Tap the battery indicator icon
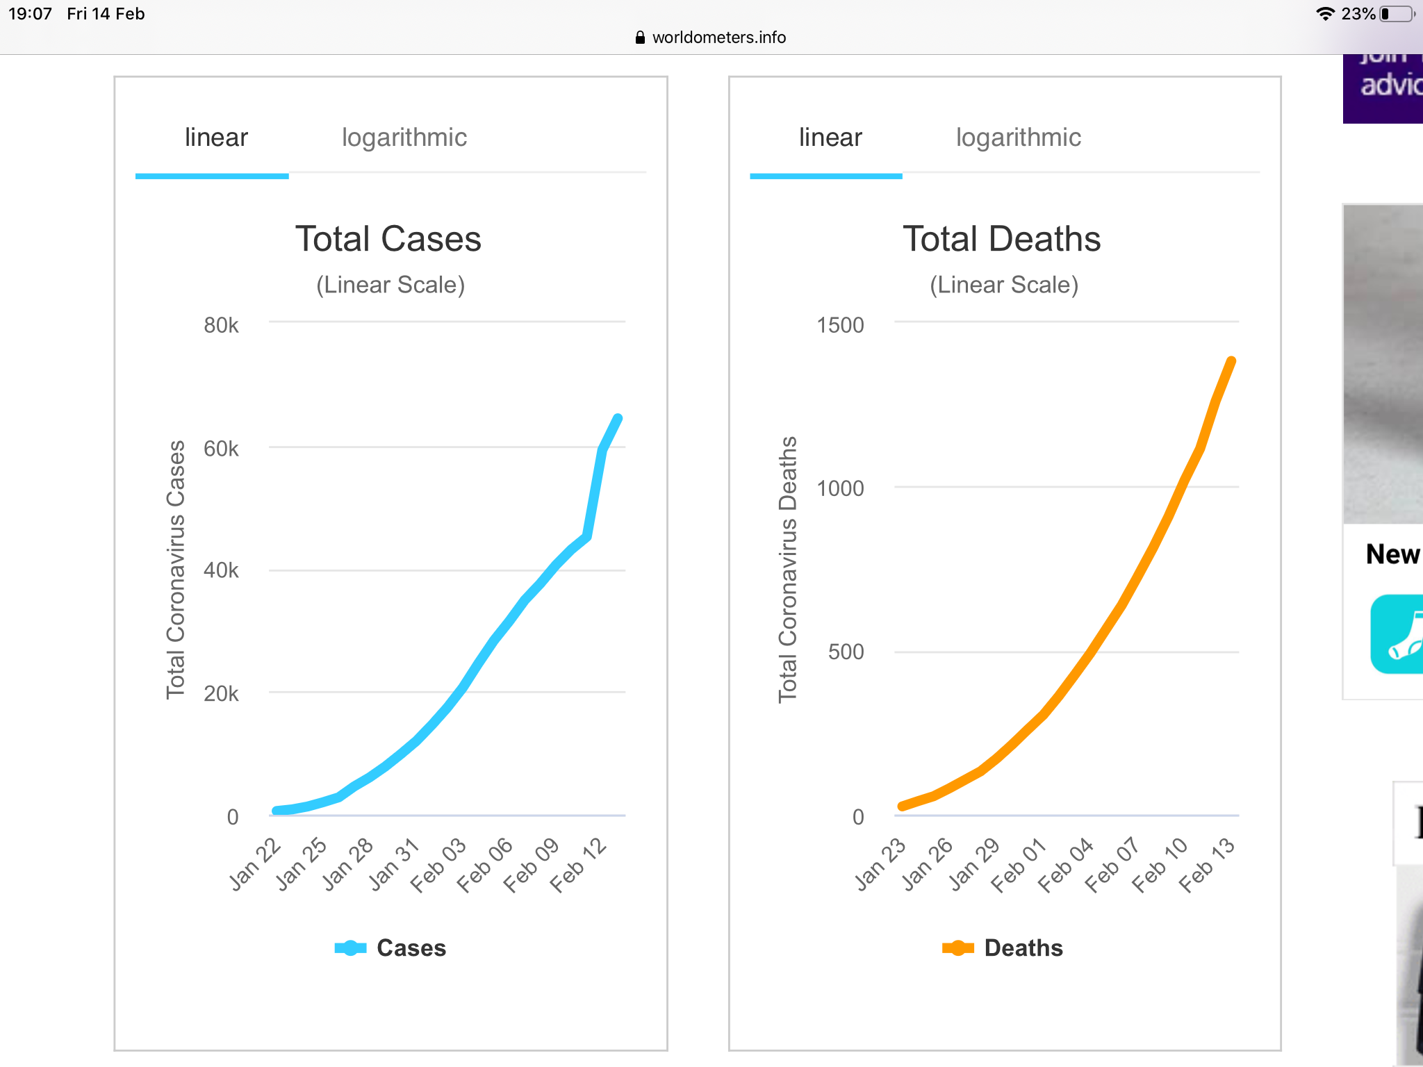 point(1397,14)
